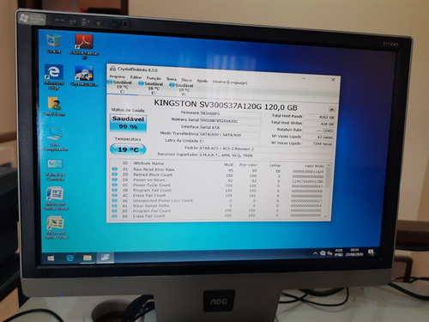Open Edge from the taskbar

[x=69, y=258]
